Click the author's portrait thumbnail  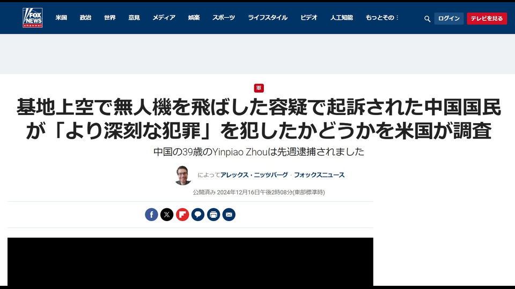tap(183, 176)
